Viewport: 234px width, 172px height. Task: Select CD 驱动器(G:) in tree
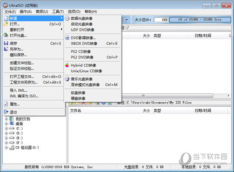click(x=27, y=148)
